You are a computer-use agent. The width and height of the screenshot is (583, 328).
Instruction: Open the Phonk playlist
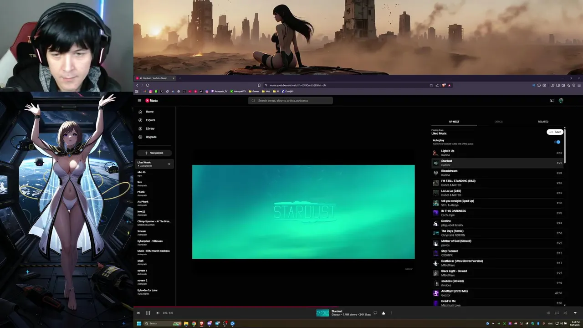(x=155, y=193)
